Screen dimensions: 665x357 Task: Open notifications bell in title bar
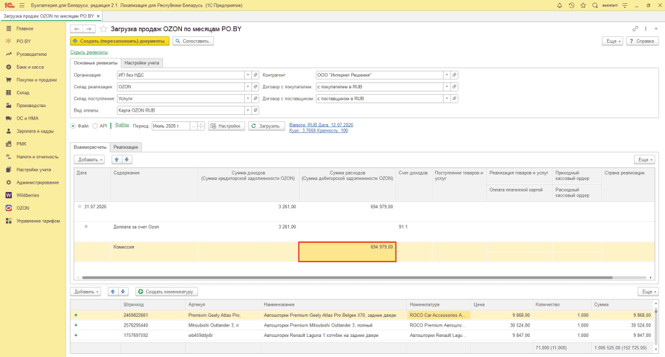[559, 5]
